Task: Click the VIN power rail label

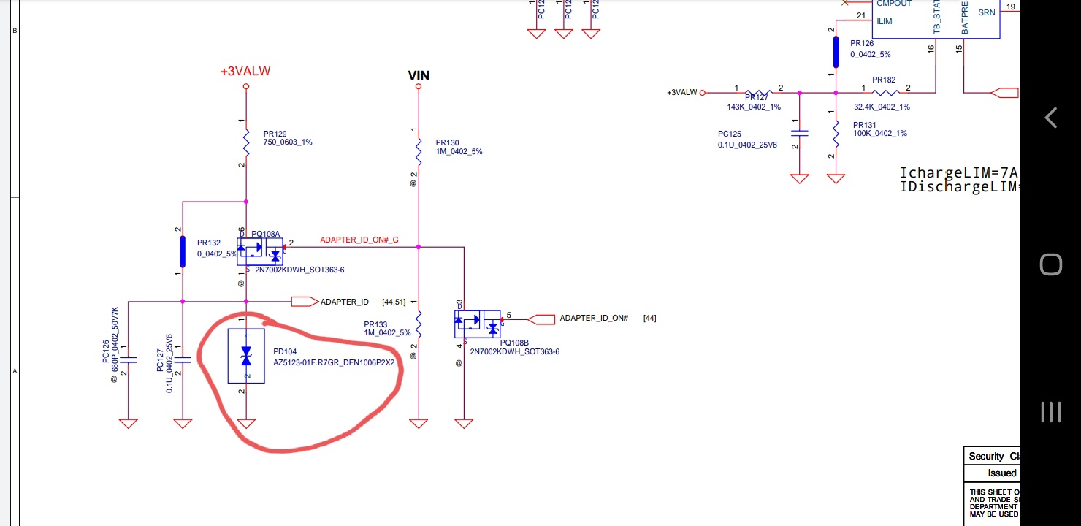Action: click(x=419, y=75)
